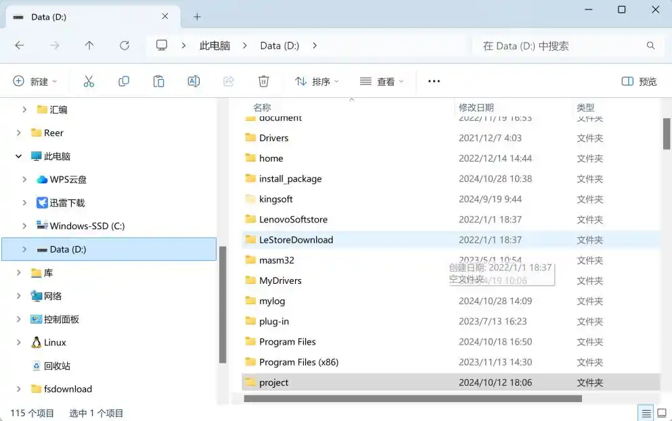Sort by the 修改日期 column header
This screenshot has height=421, width=672.
point(476,107)
